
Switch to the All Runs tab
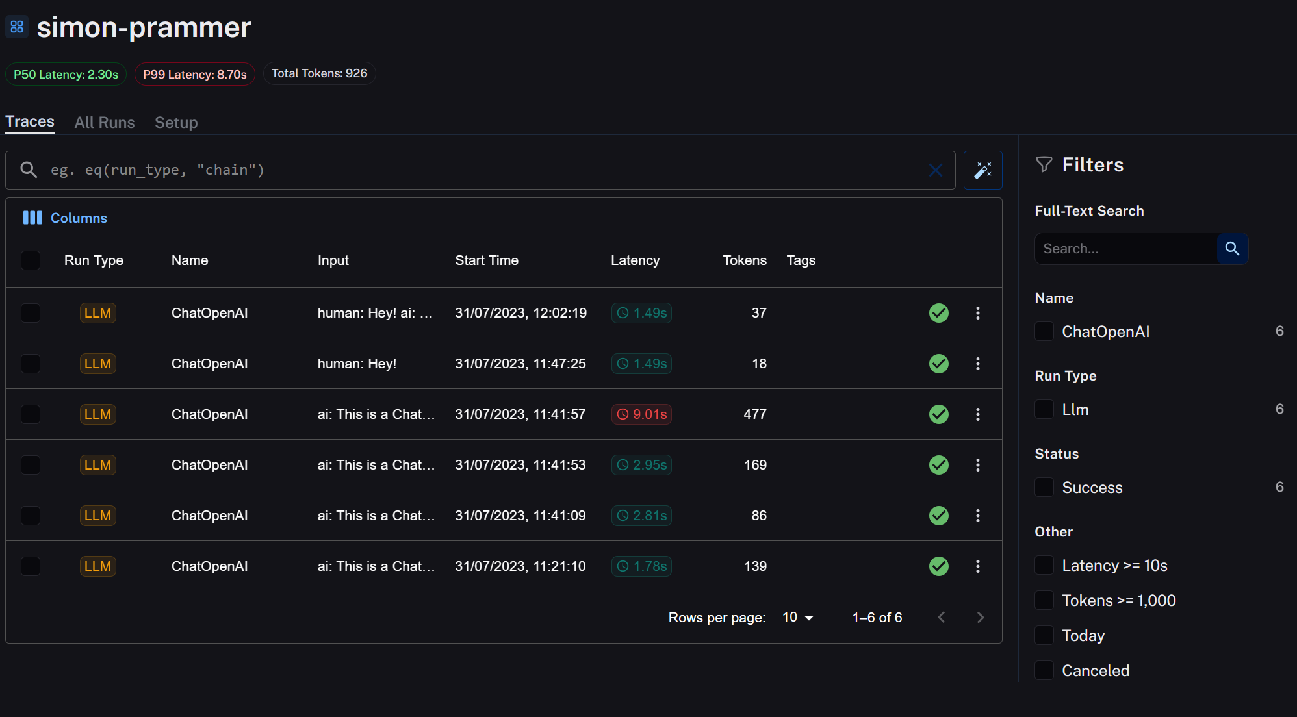click(105, 123)
